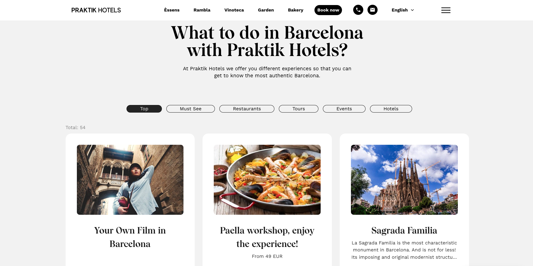533x266 pixels.
Task: Go to the Rambla hotel page
Action: click(202, 10)
